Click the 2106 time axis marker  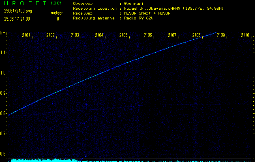148,35
